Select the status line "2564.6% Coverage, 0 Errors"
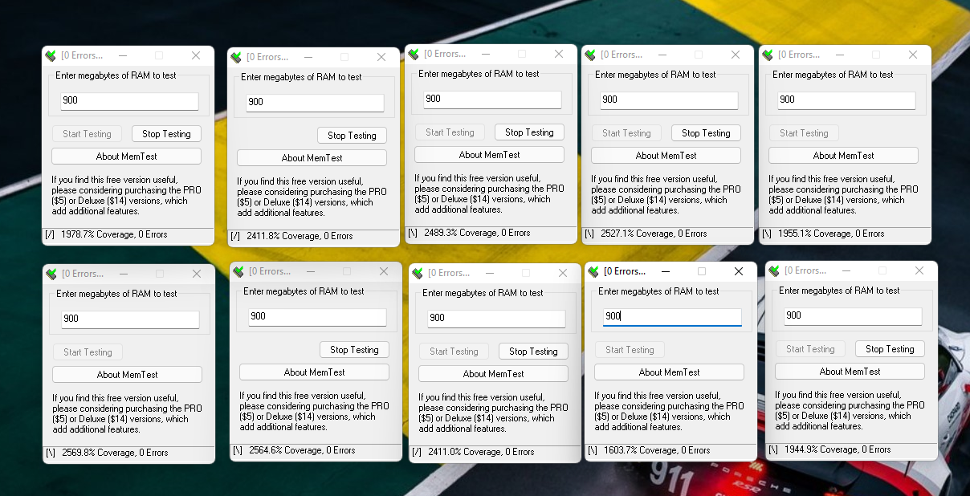This screenshot has height=496, width=970. coord(302,450)
